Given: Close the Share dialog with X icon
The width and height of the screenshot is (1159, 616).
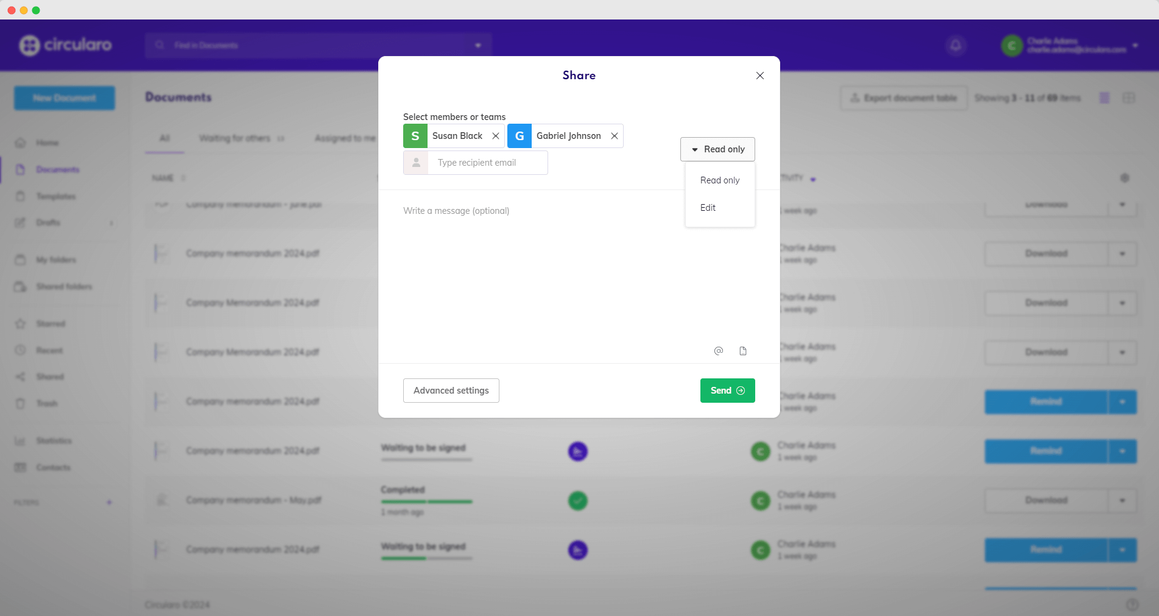Looking at the screenshot, I should [x=759, y=76].
